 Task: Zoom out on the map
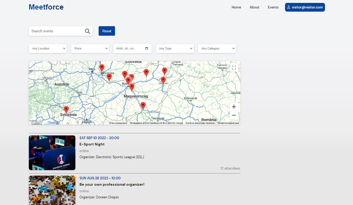(234, 115)
